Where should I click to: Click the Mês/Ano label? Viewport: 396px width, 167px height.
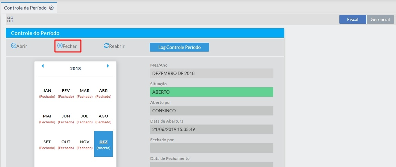click(x=159, y=65)
